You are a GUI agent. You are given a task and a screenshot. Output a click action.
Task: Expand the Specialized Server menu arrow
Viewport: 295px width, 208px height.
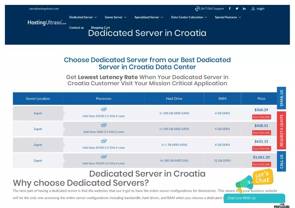click(162, 17)
